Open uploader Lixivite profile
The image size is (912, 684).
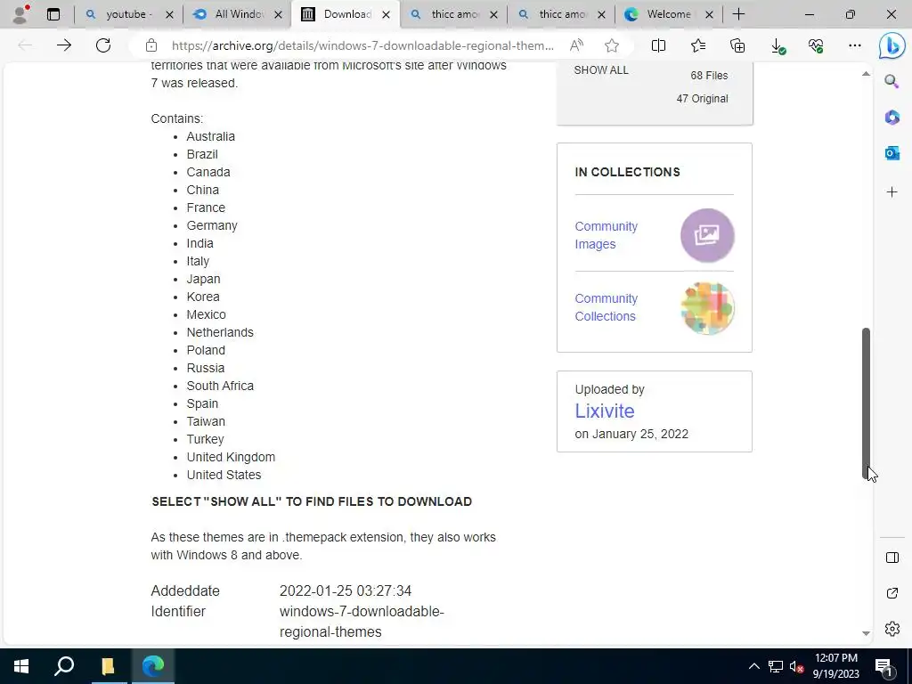(605, 411)
